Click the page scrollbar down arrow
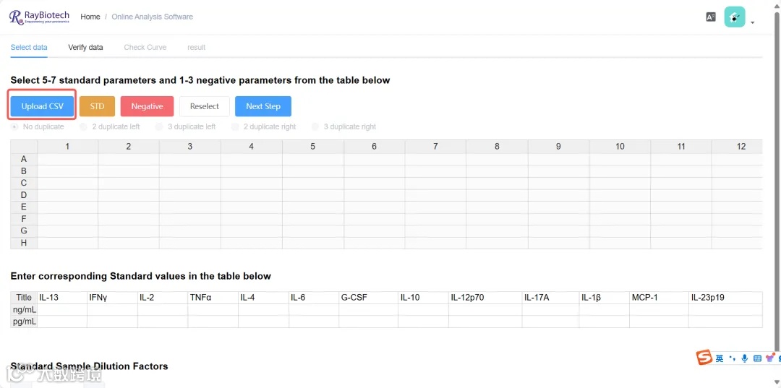Image resolution: width=781 pixels, height=388 pixels. coord(777,381)
